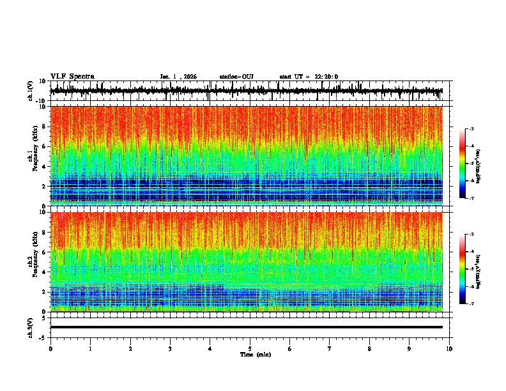Click ch.2 frequency tick label "2"
Image resolution: width=506 pixels, height=391 pixels.
point(45,292)
